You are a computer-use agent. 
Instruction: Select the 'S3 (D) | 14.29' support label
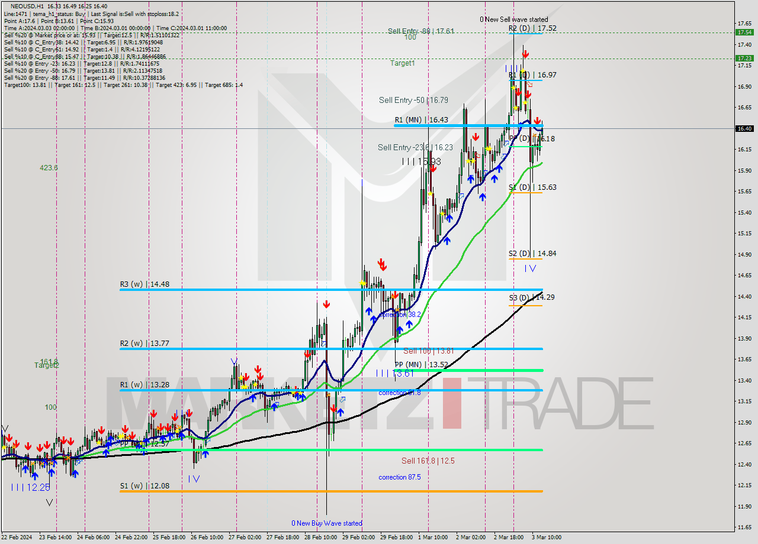click(x=532, y=297)
